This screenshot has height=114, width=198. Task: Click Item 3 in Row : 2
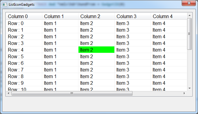point(133,36)
